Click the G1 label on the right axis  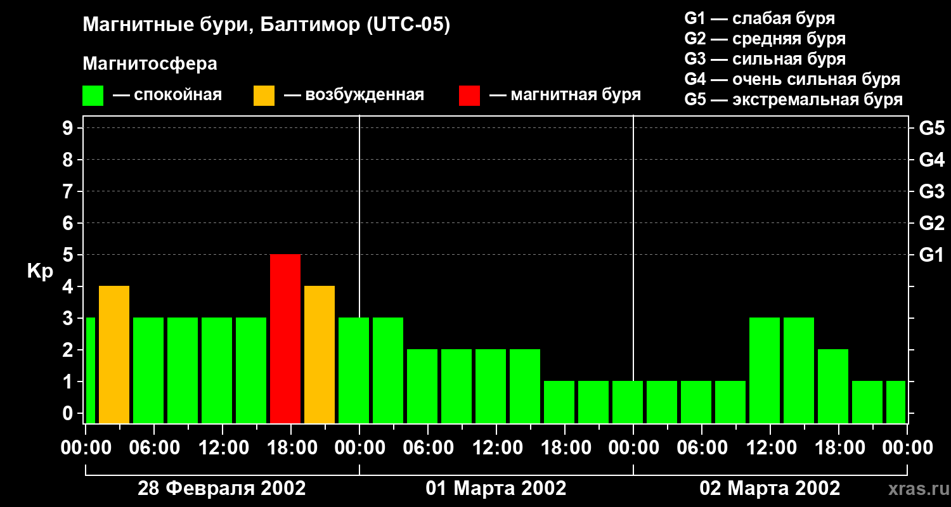point(931,255)
